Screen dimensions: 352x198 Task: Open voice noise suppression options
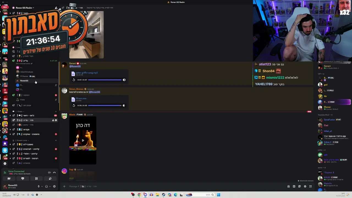[50, 172]
